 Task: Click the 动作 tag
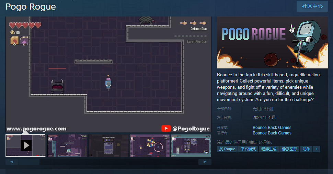tap(306, 149)
